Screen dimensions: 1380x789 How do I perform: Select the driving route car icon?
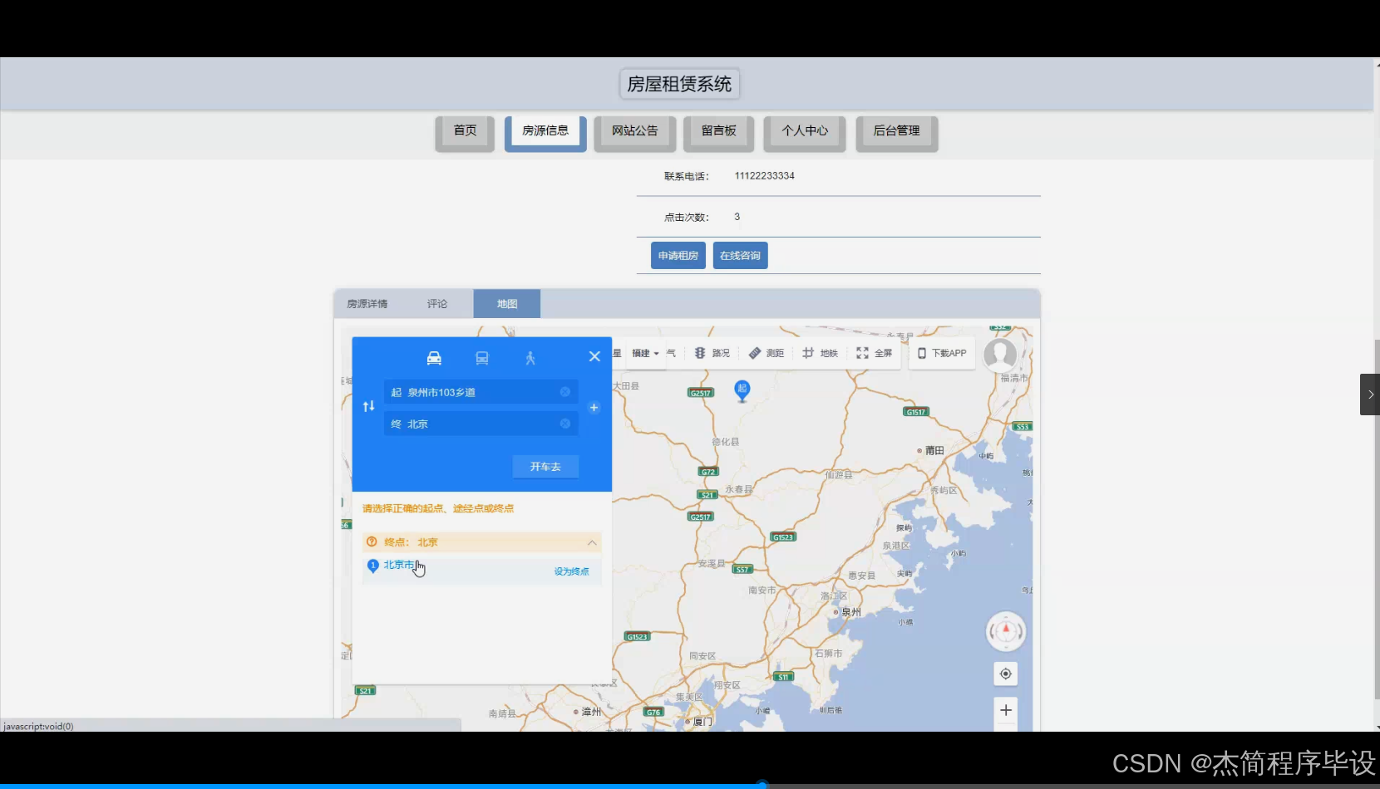(434, 358)
